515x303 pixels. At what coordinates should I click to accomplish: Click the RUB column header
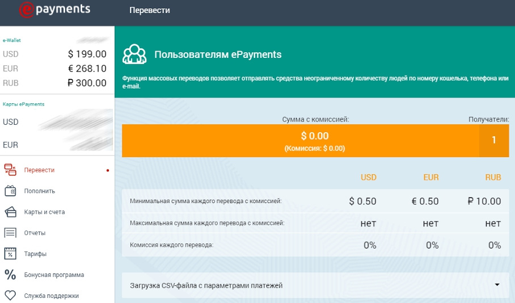(x=493, y=178)
